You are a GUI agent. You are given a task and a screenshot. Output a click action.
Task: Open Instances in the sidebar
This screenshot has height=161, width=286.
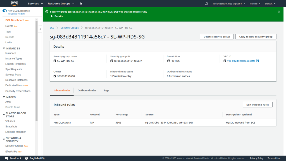click(11, 53)
